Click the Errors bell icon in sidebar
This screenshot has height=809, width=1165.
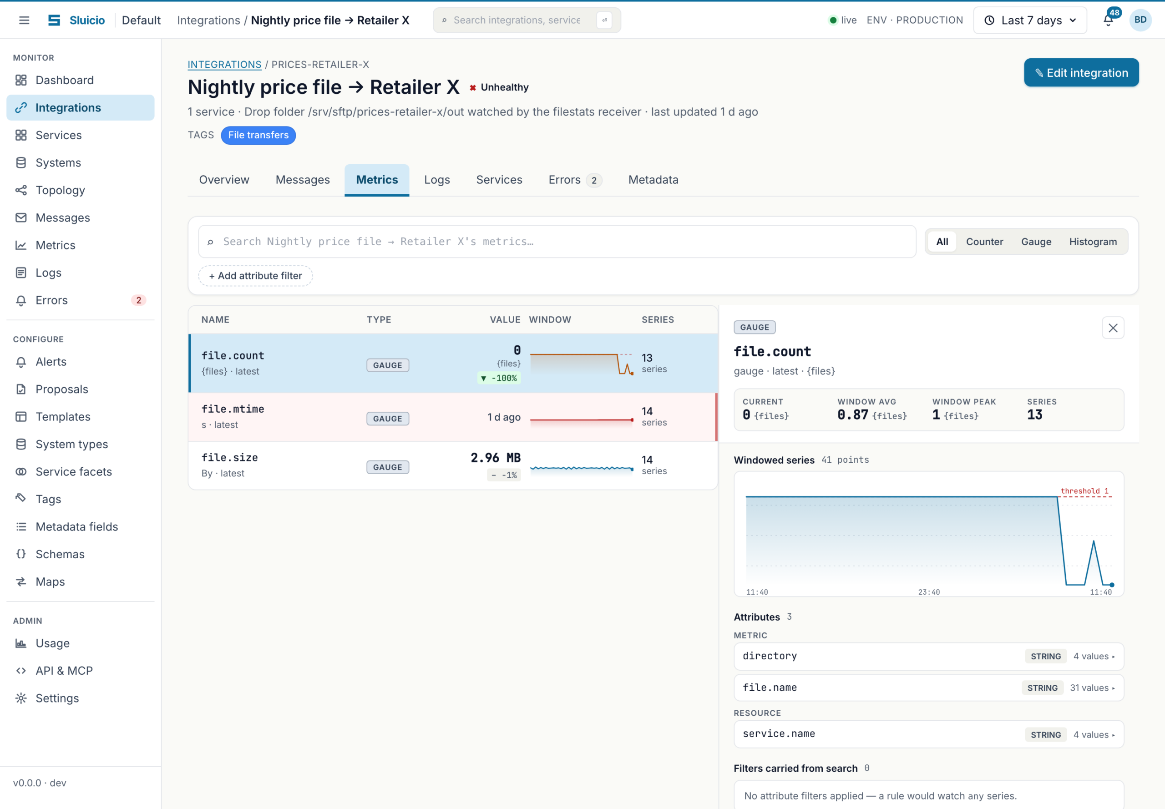(x=21, y=300)
